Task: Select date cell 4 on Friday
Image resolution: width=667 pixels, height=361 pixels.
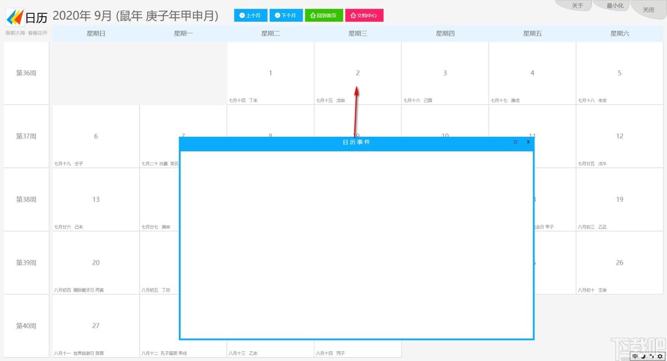Action: (532, 73)
